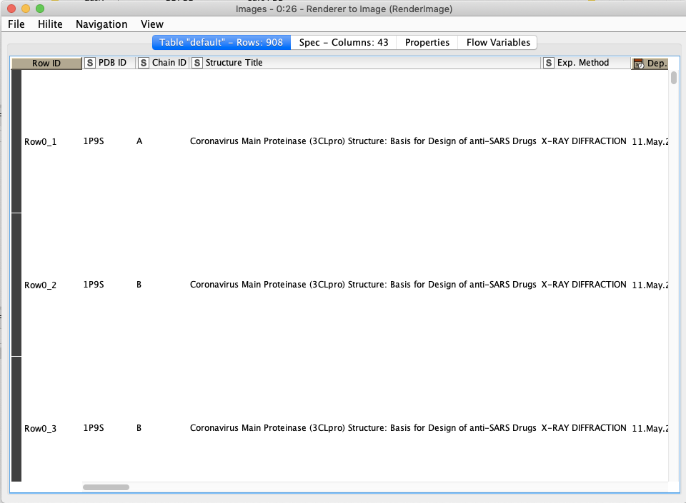Image resolution: width=686 pixels, height=503 pixels.
Task: Click the horizontal scrollbar thumb
Action: tap(106, 487)
